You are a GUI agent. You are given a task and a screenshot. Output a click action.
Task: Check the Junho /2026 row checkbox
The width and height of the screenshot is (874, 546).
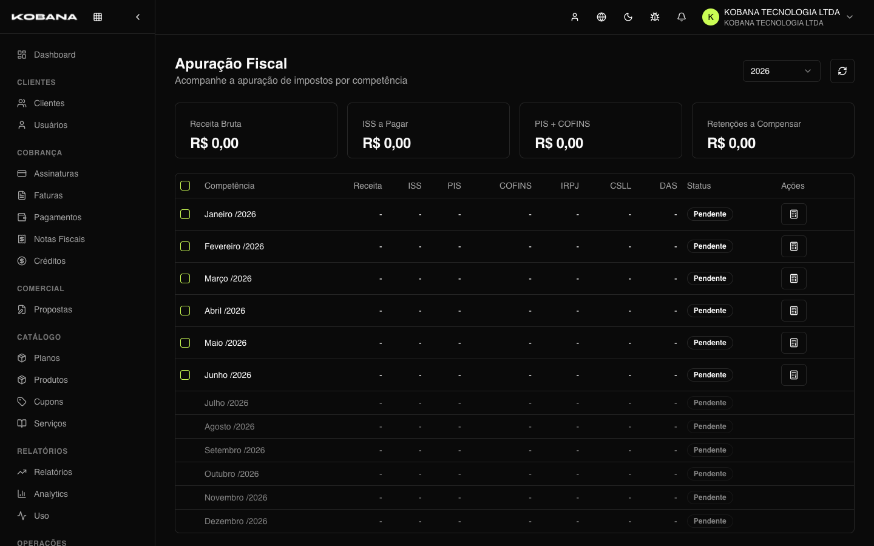coord(185,375)
